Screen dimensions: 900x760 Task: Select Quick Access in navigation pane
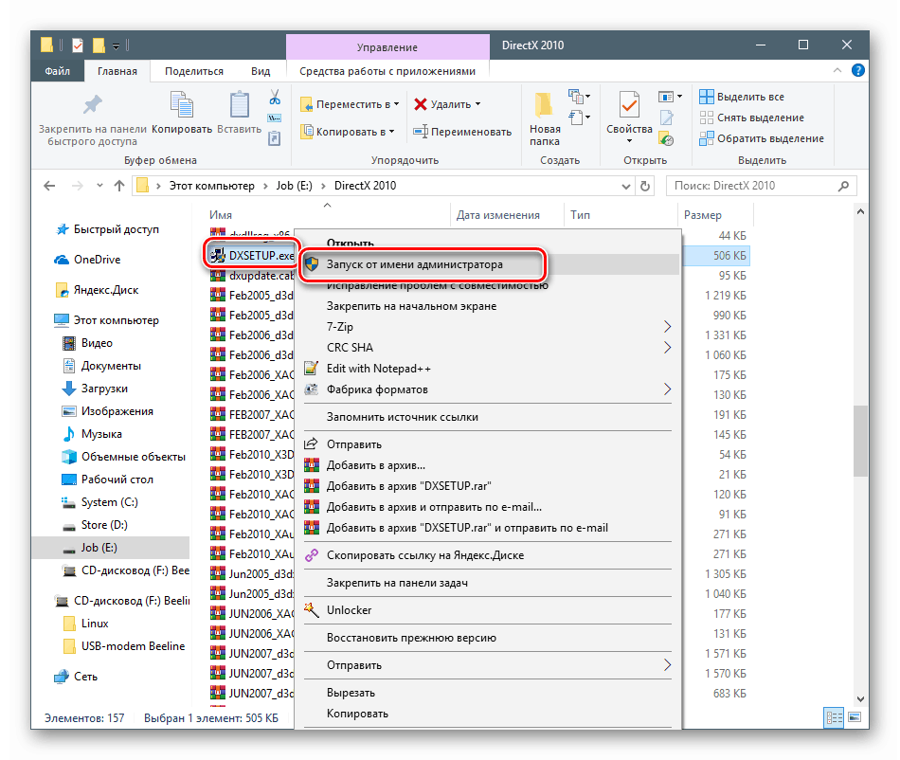[107, 229]
